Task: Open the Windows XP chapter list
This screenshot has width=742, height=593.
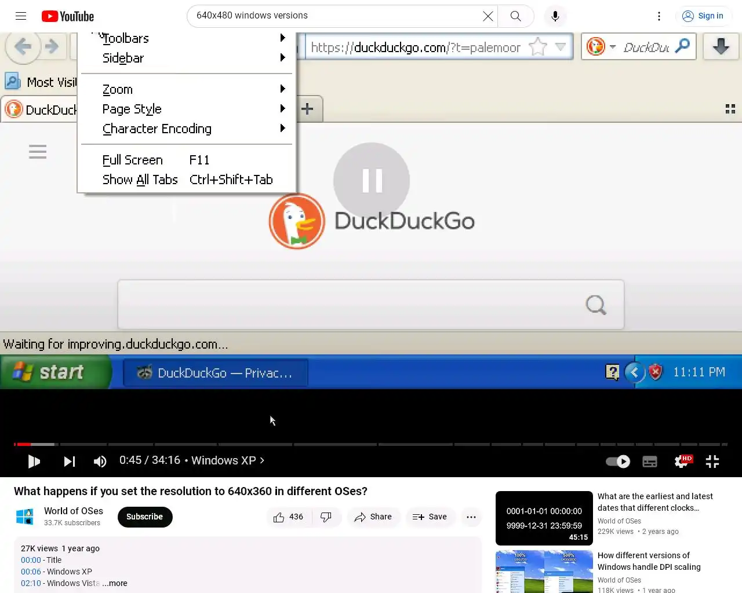Action: click(228, 460)
